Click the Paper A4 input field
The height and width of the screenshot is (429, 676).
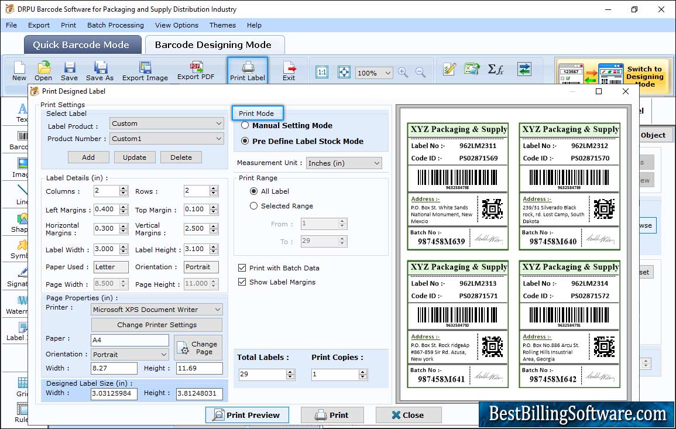tap(130, 340)
